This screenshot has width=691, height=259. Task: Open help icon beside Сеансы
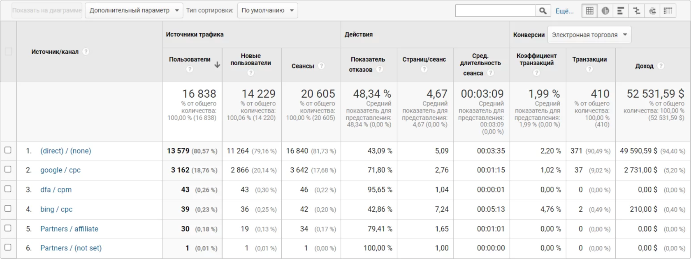pos(321,66)
